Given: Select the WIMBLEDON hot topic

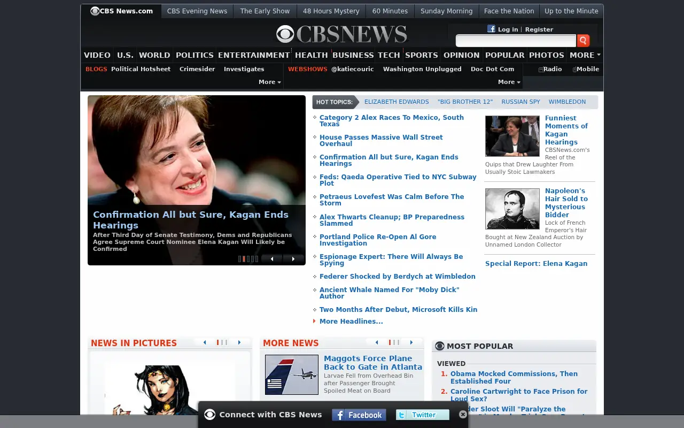Looking at the screenshot, I should (567, 102).
